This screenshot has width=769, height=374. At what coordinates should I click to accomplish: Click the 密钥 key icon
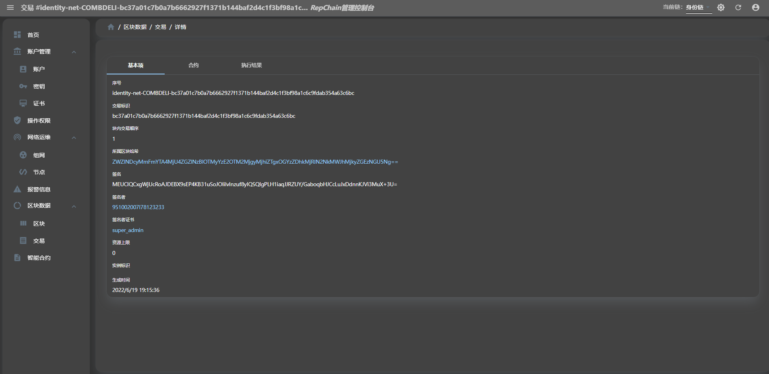pos(23,86)
